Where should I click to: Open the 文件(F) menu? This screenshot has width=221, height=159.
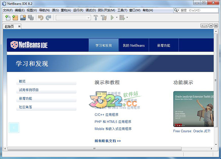[8, 10]
